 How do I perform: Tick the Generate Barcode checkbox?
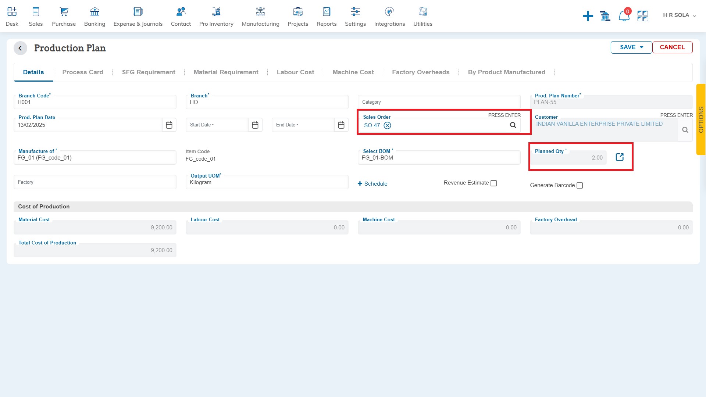click(580, 186)
